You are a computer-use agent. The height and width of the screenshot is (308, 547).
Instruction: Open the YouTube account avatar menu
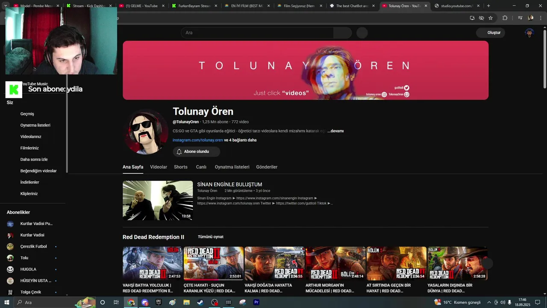[x=529, y=33]
